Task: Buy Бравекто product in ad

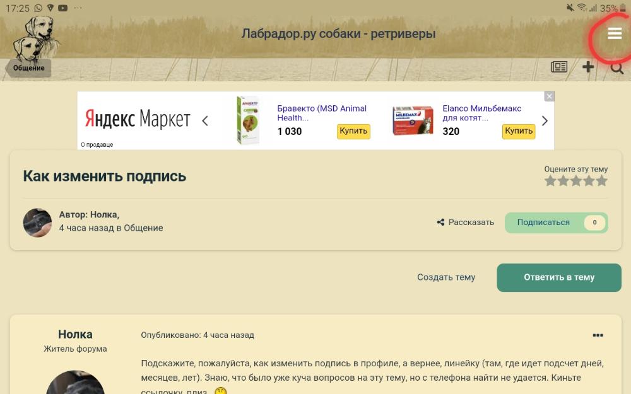Action: pos(353,131)
